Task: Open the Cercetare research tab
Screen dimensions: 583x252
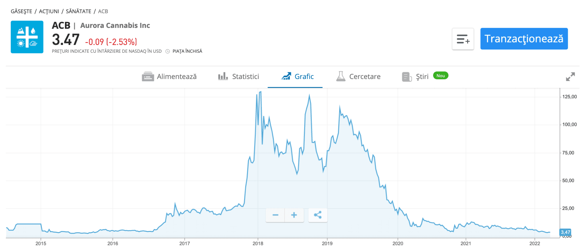Action: [358, 77]
